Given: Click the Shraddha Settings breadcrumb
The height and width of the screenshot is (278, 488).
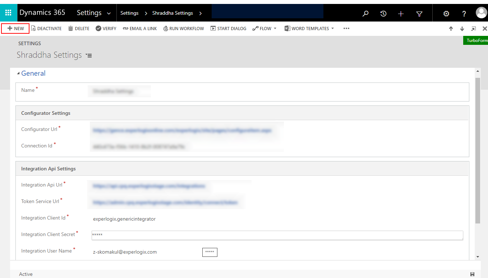Looking at the screenshot, I should (x=172, y=13).
